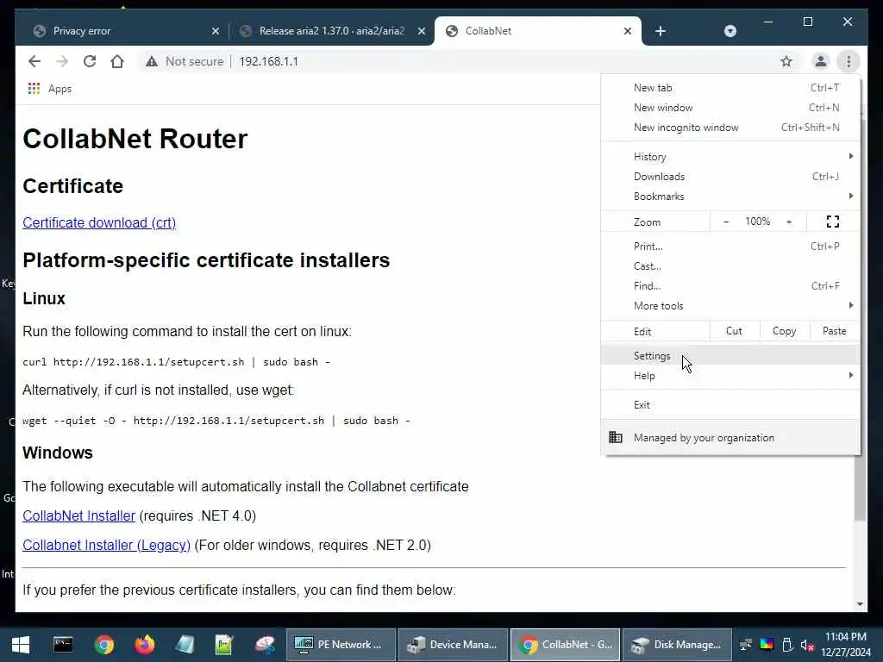Expand the More tools submenu
The width and height of the screenshot is (883, 662).
[x=730, y=306]
